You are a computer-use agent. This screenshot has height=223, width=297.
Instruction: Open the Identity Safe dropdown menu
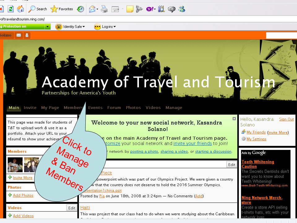pyautogui.click(x=74, y=27)
